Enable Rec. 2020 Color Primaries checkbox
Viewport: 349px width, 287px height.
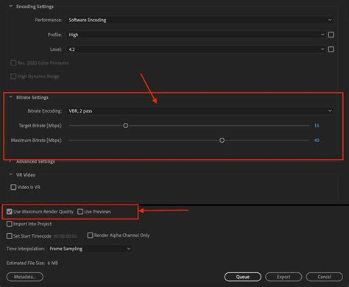pos(13,63)
